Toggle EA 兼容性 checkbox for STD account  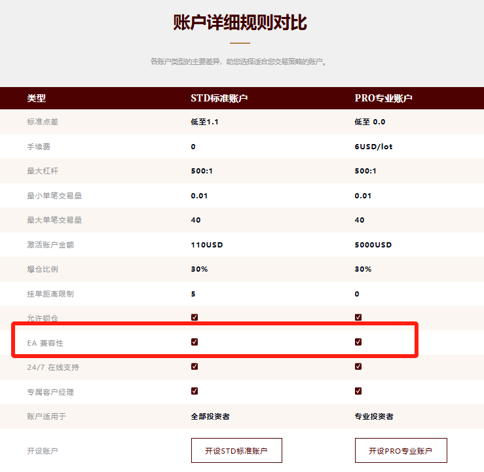195,342
